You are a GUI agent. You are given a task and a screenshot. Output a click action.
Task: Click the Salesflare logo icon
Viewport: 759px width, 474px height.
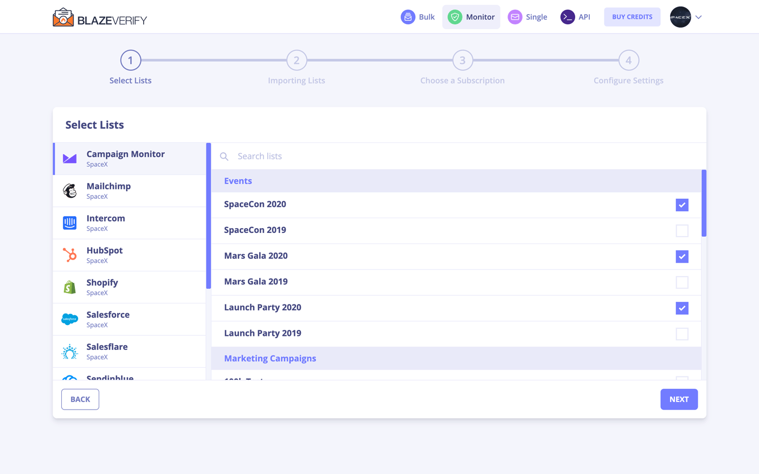click(x=69, y=352)
